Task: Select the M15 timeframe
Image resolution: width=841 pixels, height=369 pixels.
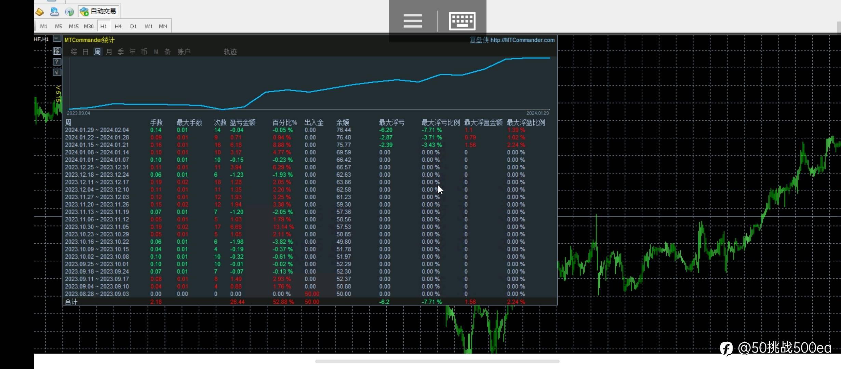Action: click(74, 26)
